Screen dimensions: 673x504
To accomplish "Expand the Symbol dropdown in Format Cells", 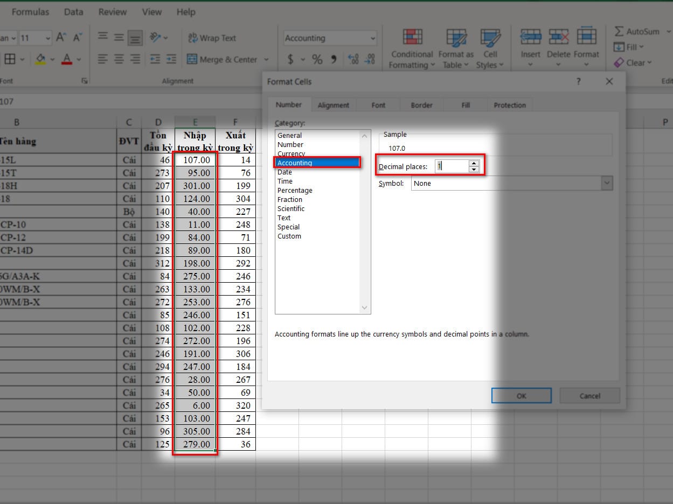I will click(x=607, y=183).
